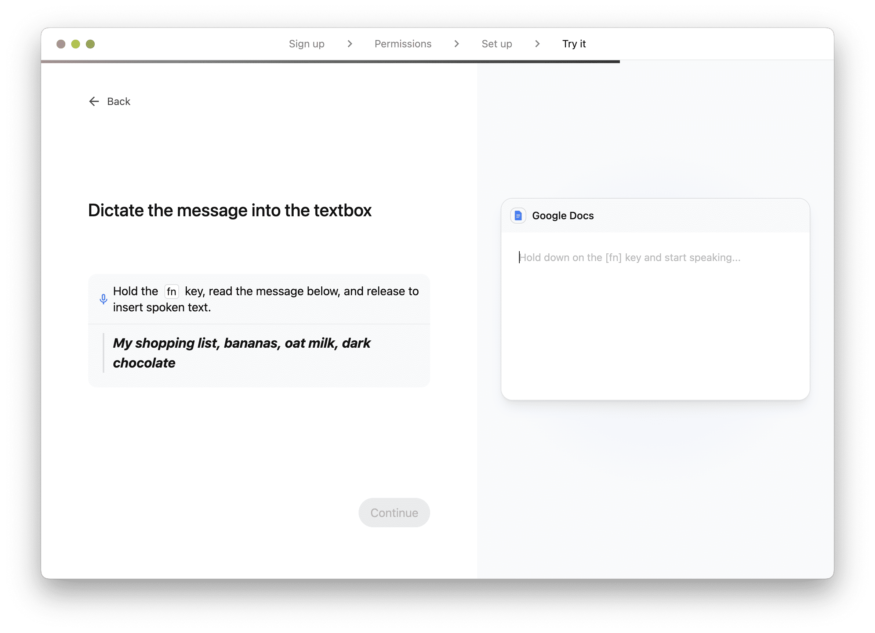Click the Google Docs title label
Viewport: 875px width, 633px height.
coord(563,216)
